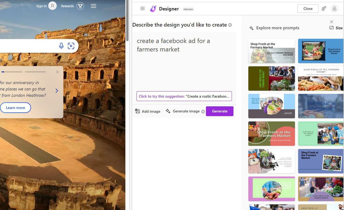Open the Rewards trophy icon

click(x=80, y=6)
